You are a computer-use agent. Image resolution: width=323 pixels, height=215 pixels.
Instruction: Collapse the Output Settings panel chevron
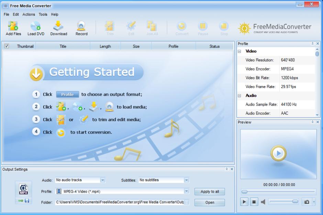(x=226, y=169)
